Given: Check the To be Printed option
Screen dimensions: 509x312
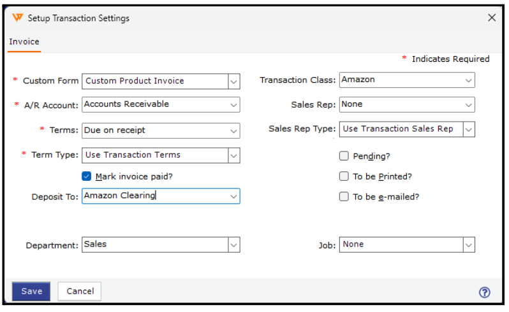Looking at the screenshot, I should [344, 176].
